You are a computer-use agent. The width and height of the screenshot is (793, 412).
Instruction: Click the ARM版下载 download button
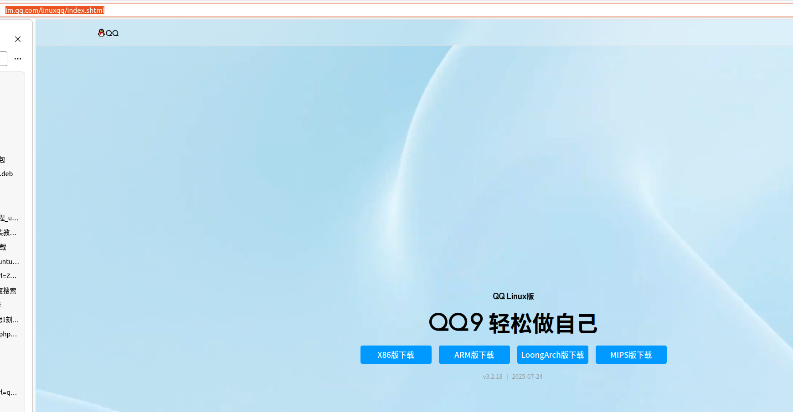(474, 355)
